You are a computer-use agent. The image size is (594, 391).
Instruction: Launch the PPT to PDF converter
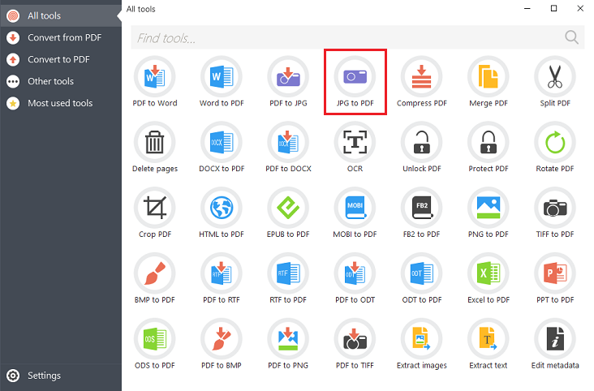(555, 279)
